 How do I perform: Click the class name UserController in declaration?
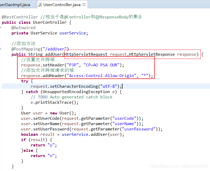click(x=50, y=22)
